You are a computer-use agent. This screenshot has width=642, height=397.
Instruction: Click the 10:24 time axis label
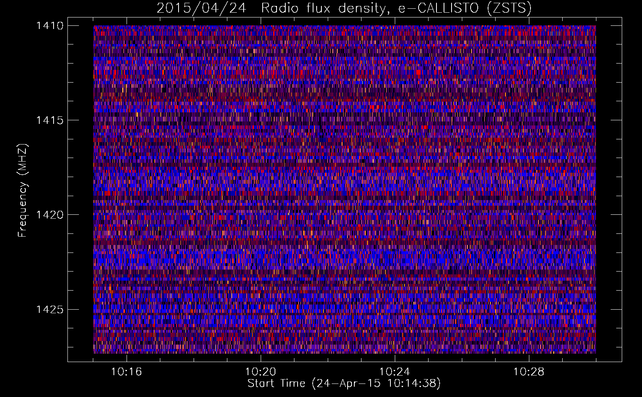click(x=394, y=372)
